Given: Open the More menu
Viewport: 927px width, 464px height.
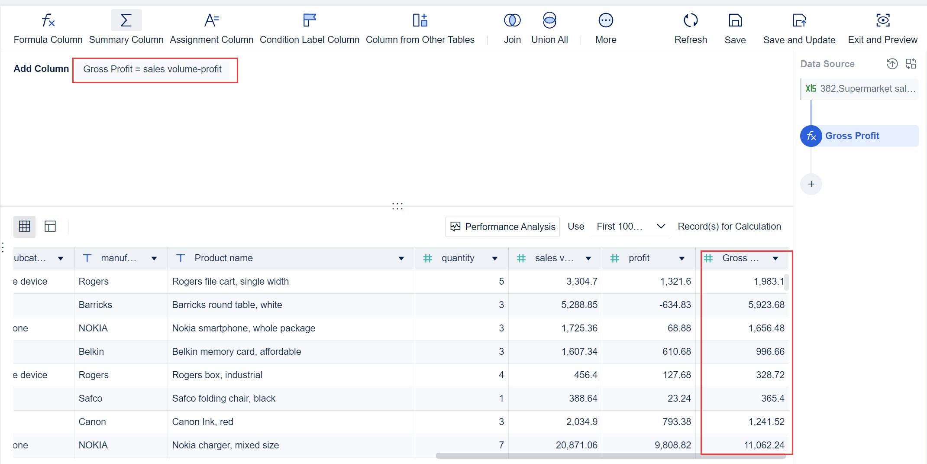Looking at the screenshot, I should [605, 27].
